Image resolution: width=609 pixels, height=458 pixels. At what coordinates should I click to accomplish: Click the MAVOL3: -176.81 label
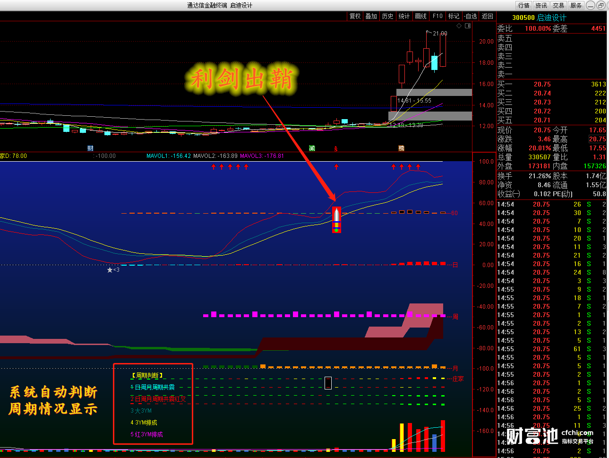click(x=262, y=156)
